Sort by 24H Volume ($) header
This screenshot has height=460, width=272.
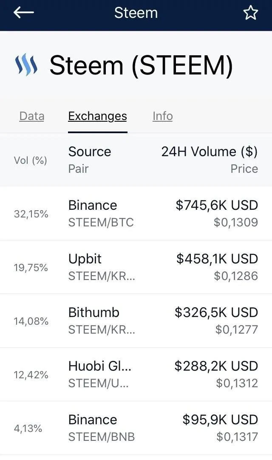click(209, 151)
